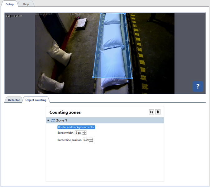
Task: Increase Border width with the up arrow
Action: pyautogui.click(x=84, y=132)
